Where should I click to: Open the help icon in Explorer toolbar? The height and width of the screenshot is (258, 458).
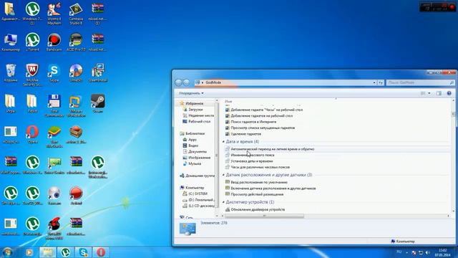(x=449, y=93)
